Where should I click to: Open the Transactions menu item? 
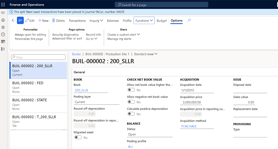point(77,21)
